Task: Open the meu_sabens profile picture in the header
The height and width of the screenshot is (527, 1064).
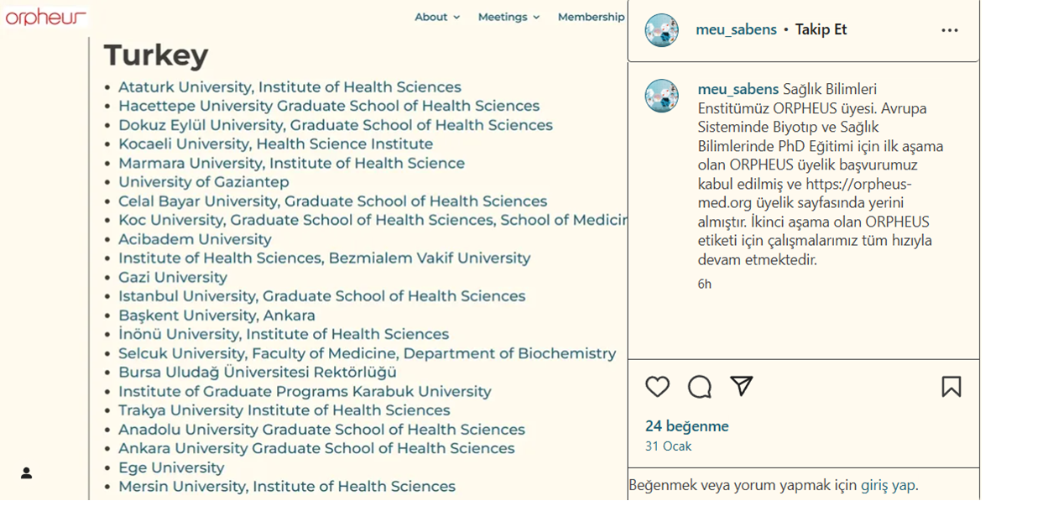Action: click(661, 30)
